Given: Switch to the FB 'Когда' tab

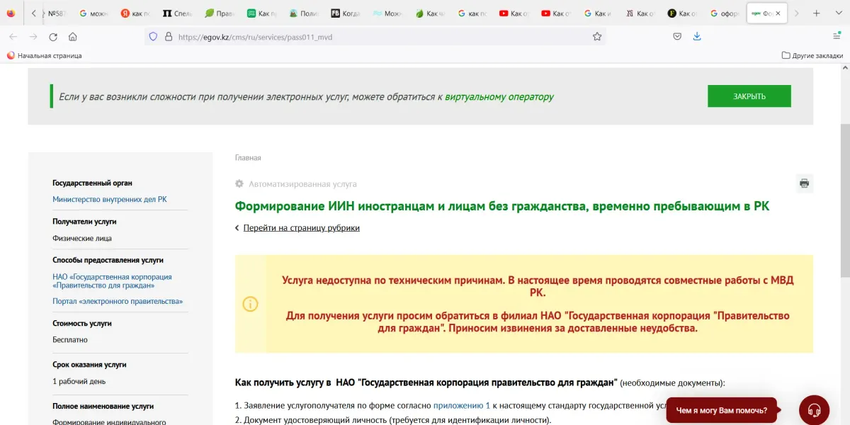Looking at the screenshot, I should pyautogui.click(x=346, y=13).
